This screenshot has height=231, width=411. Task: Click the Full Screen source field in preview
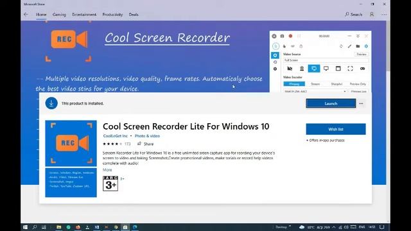tap(326, 60)
